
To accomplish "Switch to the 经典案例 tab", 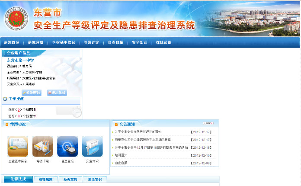I will 70,179.
